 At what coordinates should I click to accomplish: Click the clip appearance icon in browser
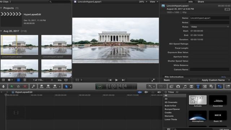(66, 80)
